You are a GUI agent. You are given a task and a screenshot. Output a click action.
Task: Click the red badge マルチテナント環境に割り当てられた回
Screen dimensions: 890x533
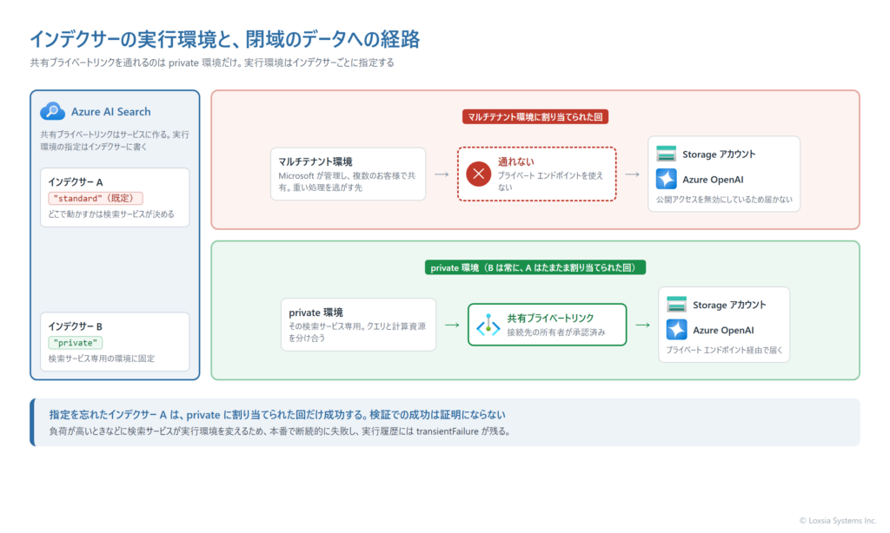(535, 117)
